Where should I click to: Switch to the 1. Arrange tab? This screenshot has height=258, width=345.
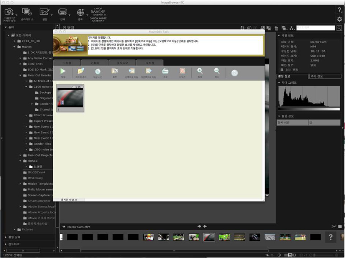67,63
